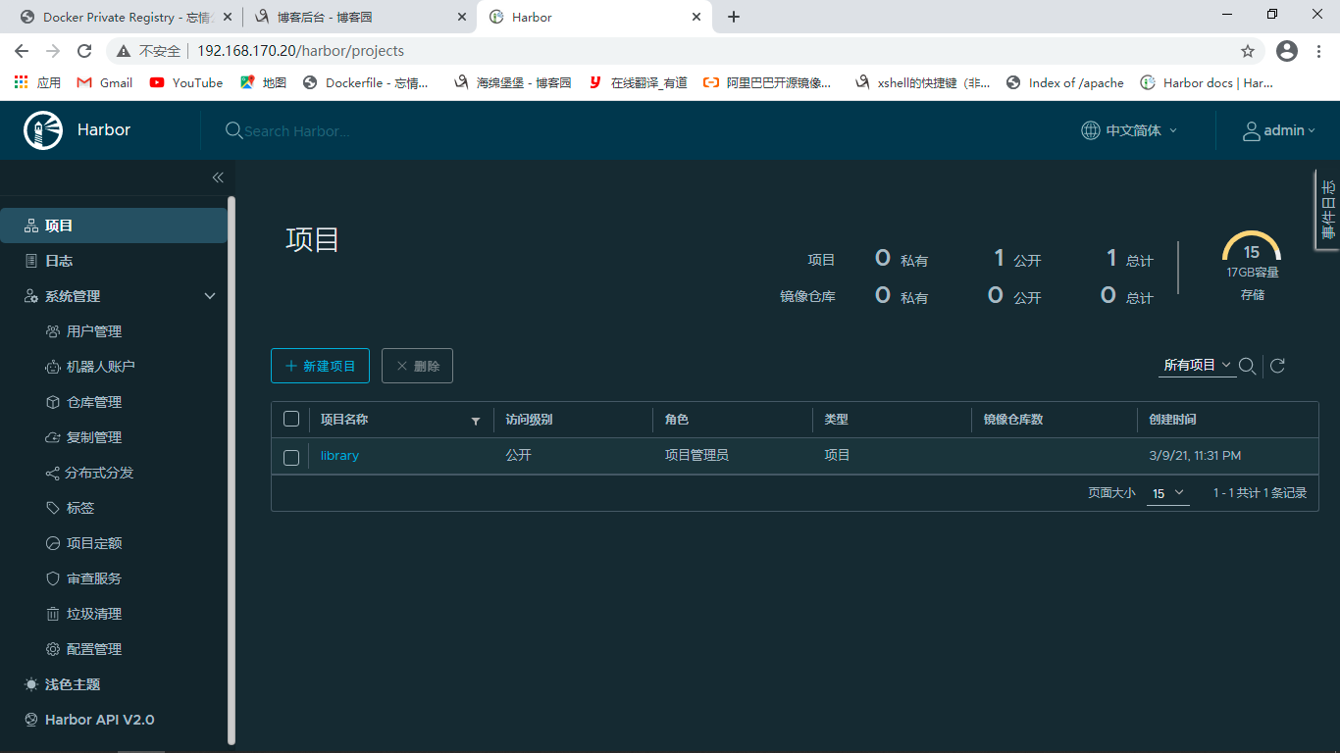This screenshot has width=1340, height=753.
Task: Select 项目 in the sidebar
Action: [114, 226]
